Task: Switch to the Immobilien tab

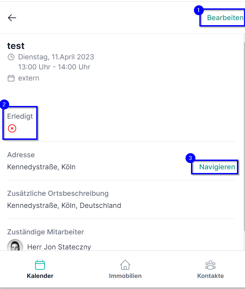Action: [x=125, y=276]
